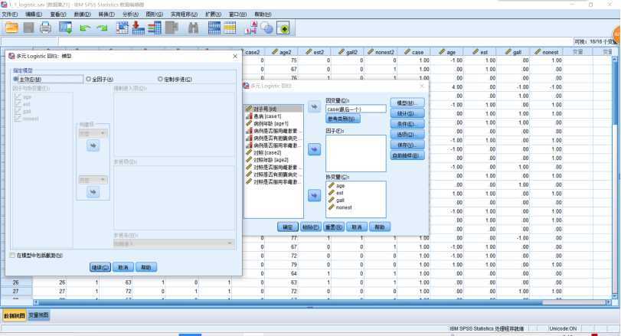The width and height of the screenshot is (621, 336).
Task: Click the select cases toolbar icon
Action: pos(230,28)
